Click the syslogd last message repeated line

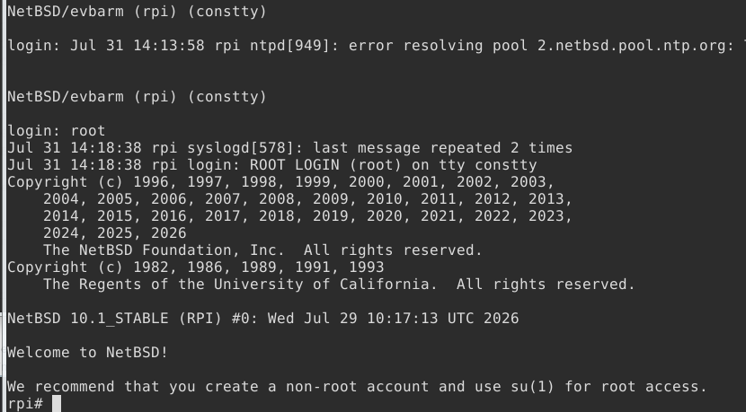(289, 148)
